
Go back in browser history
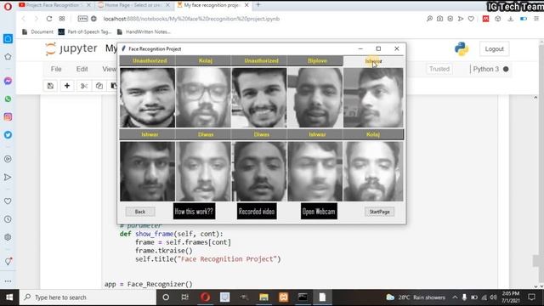24,19
